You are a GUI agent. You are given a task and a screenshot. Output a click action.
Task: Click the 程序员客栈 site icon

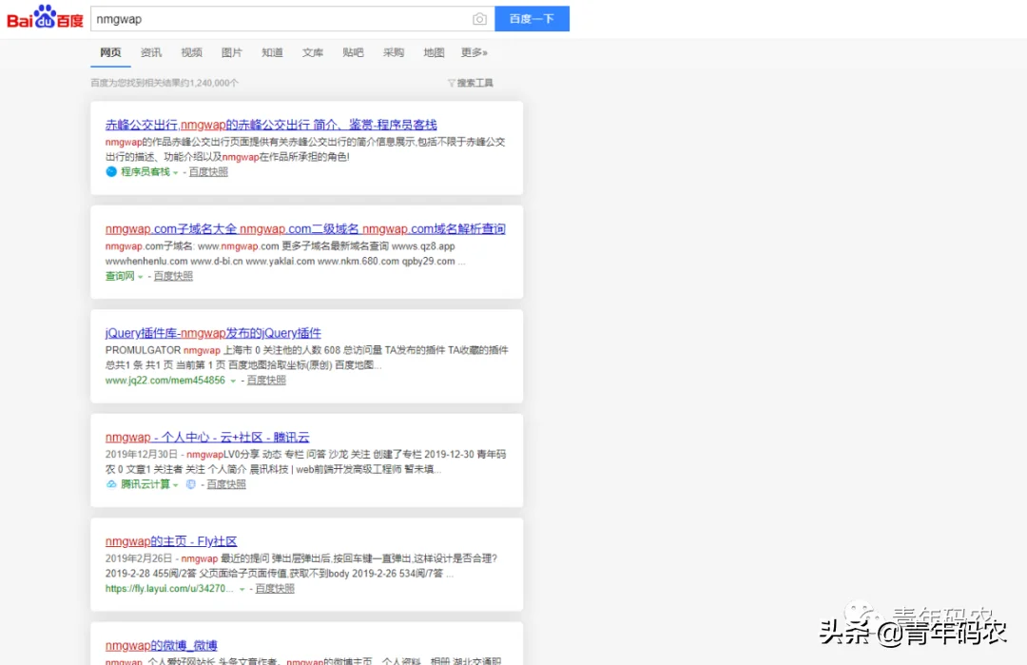pyautogui.click(x=111, y=171)
